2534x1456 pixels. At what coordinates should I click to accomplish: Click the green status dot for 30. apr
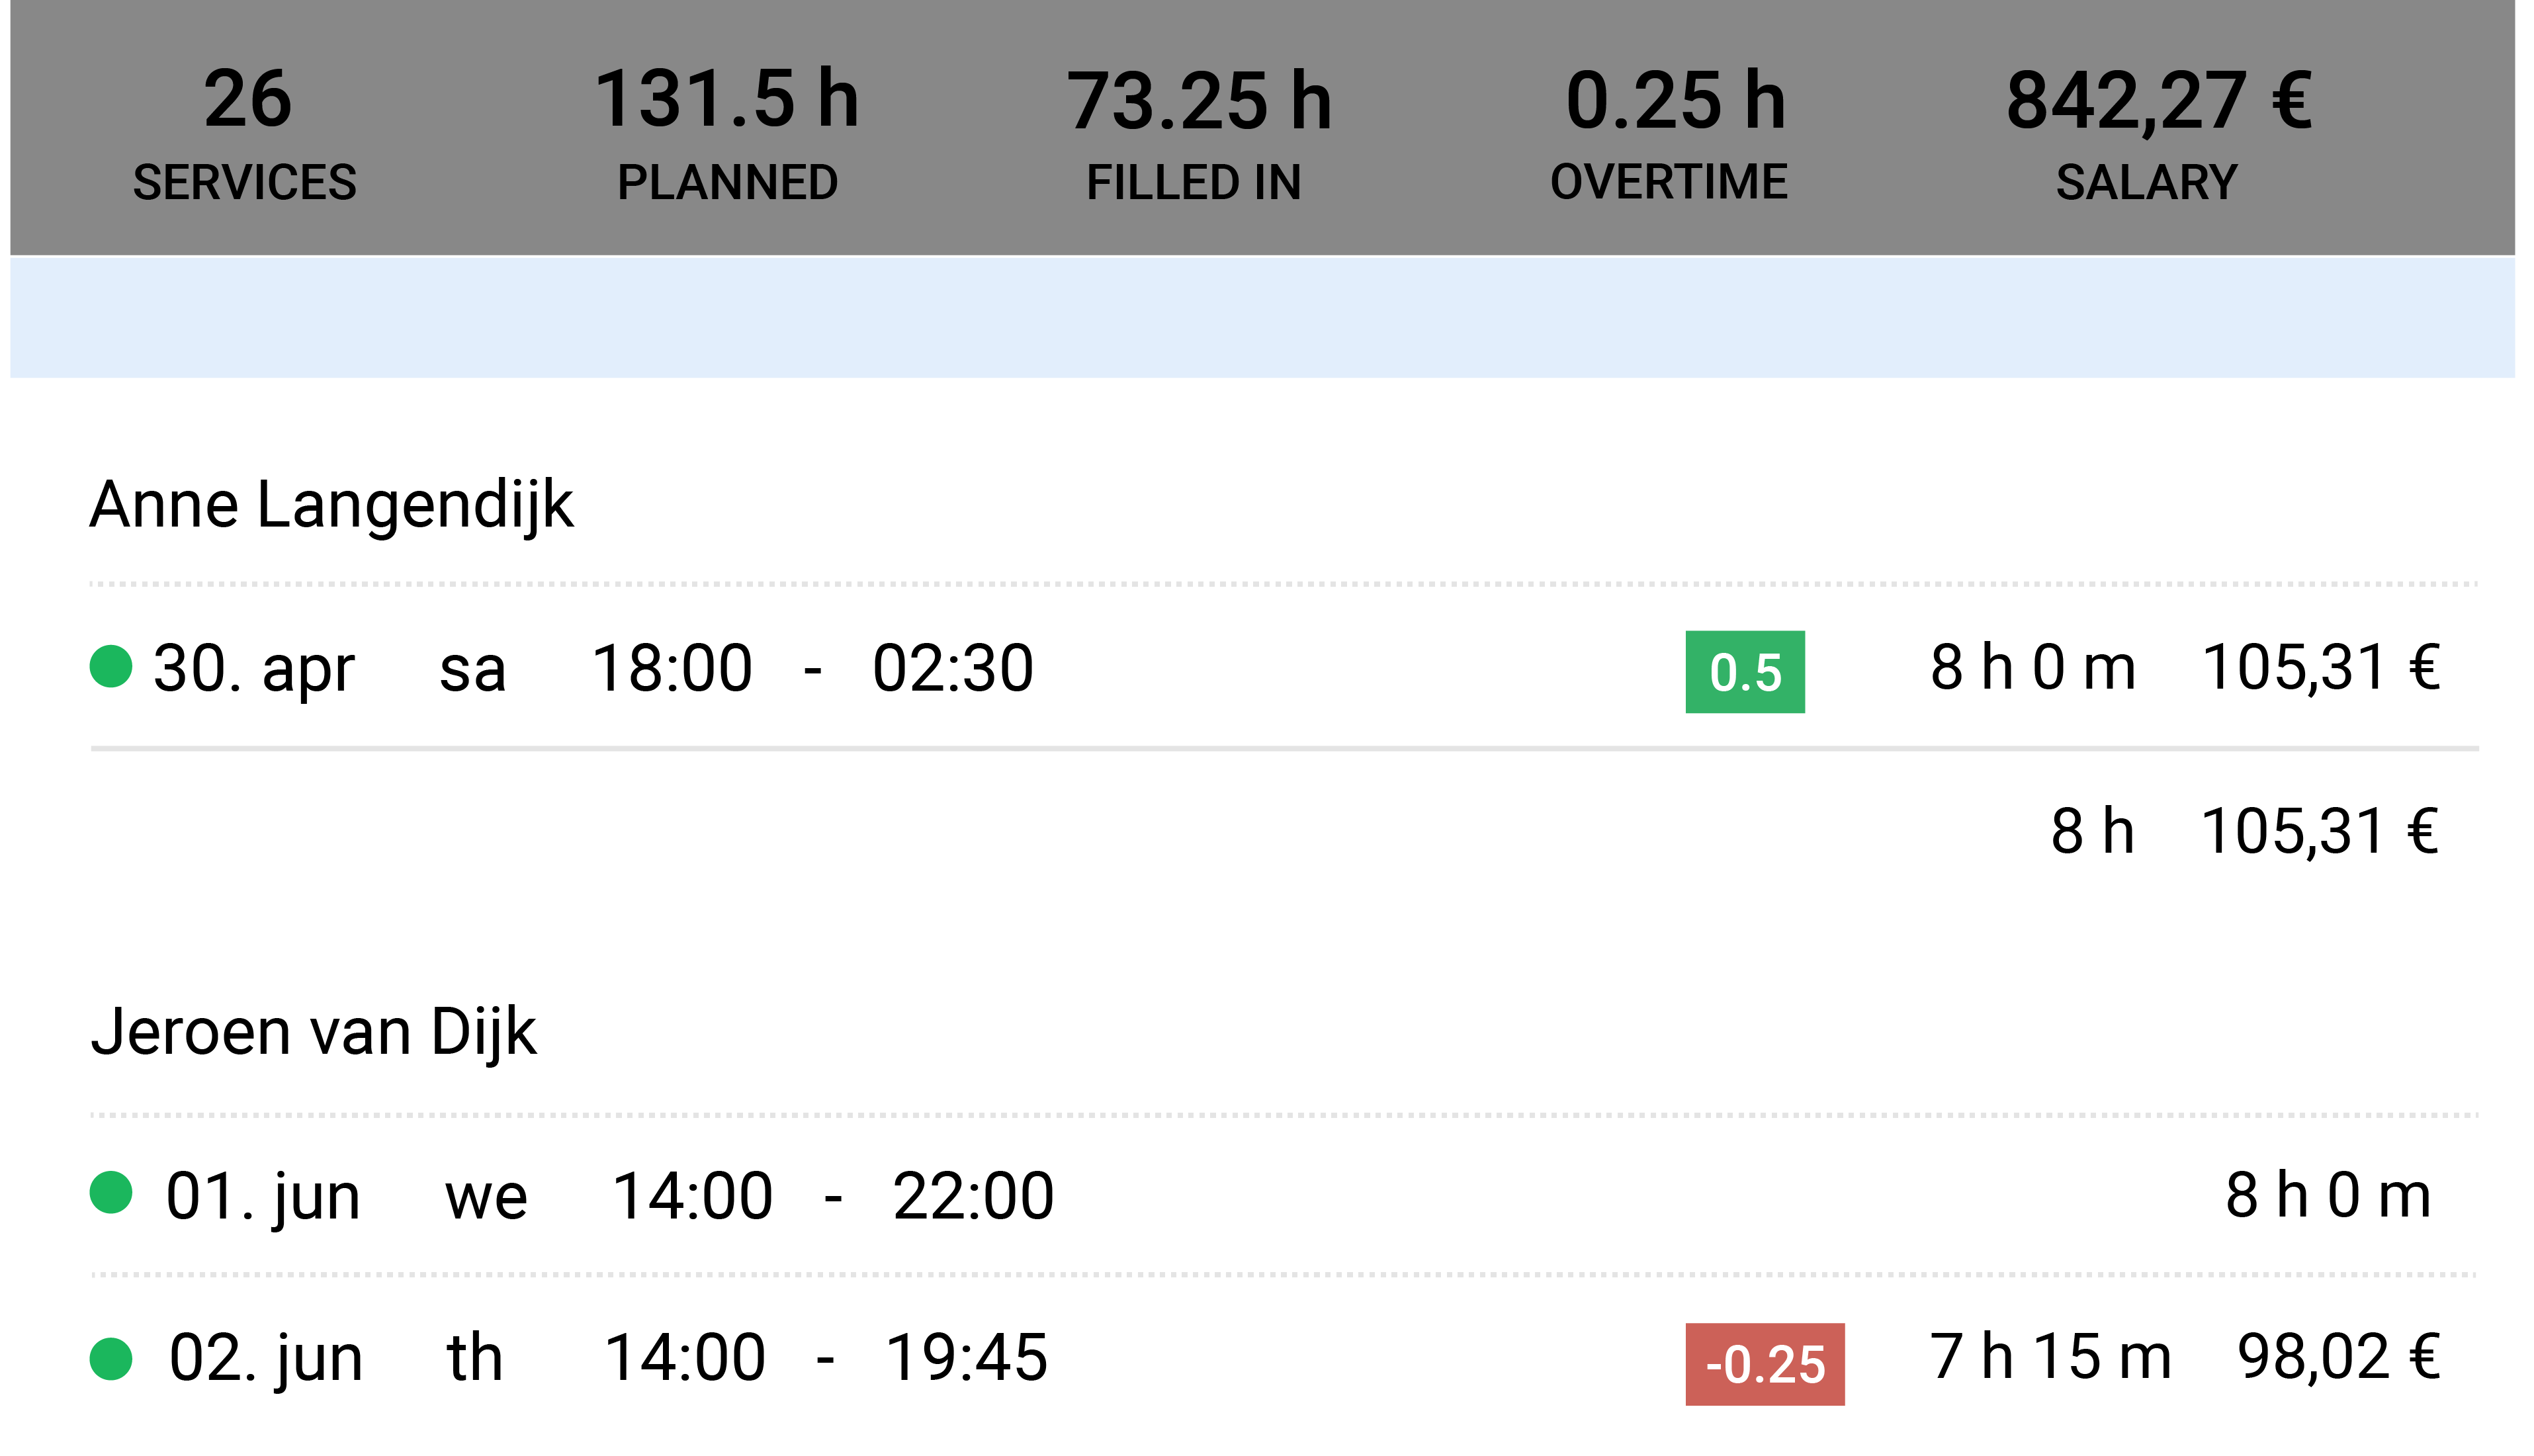(x=111, y=667)
